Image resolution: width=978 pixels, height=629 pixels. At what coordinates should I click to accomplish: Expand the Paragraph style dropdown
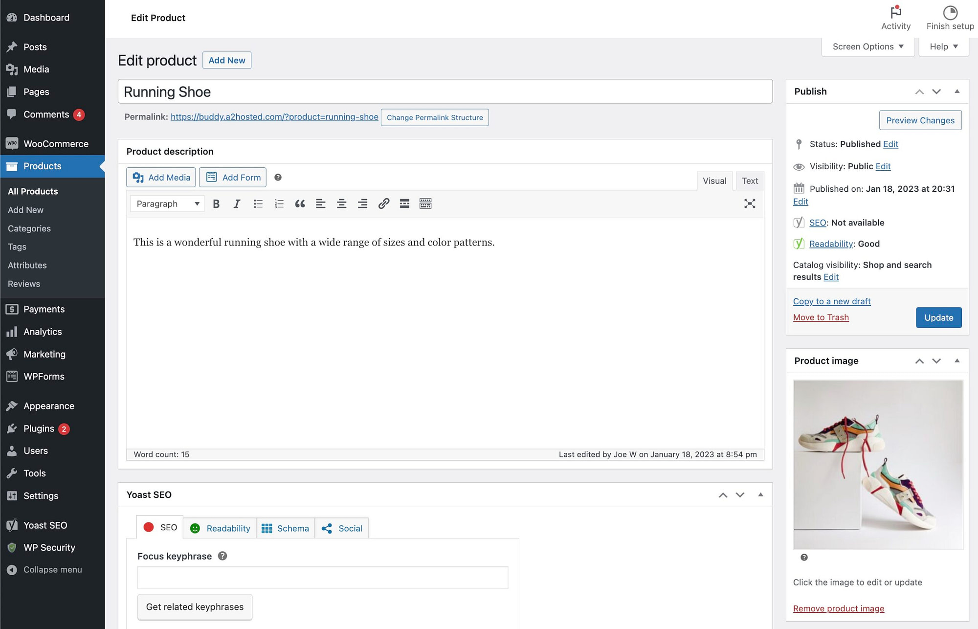pyautogui.click(x=167, y=203)
